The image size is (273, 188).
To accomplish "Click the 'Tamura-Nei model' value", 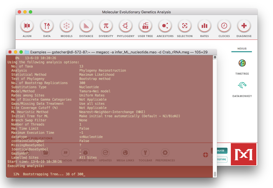I will 95,91.
